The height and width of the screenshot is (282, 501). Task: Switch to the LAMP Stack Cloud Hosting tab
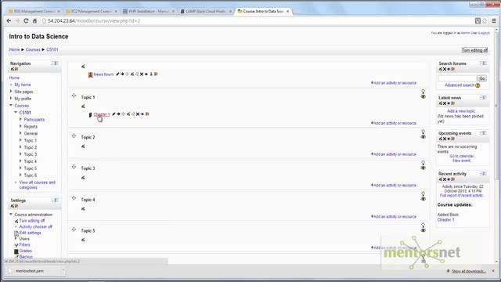tap(206, 11)
